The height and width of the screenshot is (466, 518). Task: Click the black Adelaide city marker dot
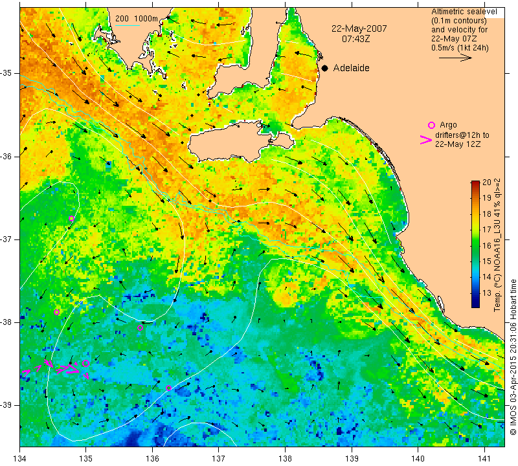click(325, 68)
